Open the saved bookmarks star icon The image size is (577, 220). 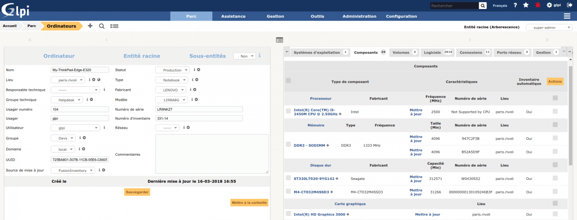point(526,5)
